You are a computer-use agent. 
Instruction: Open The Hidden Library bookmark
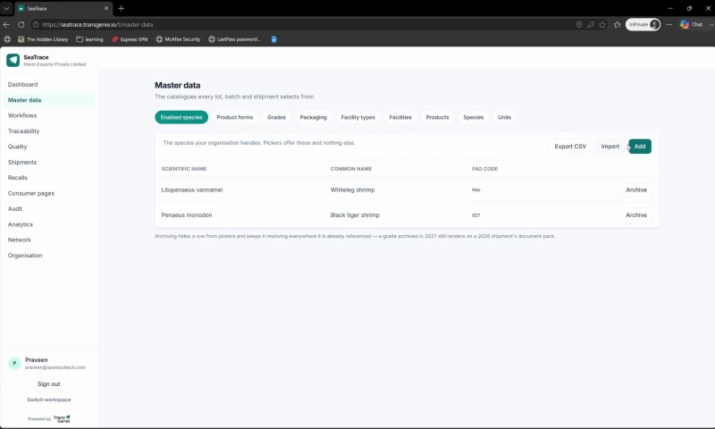click(43, 39)
